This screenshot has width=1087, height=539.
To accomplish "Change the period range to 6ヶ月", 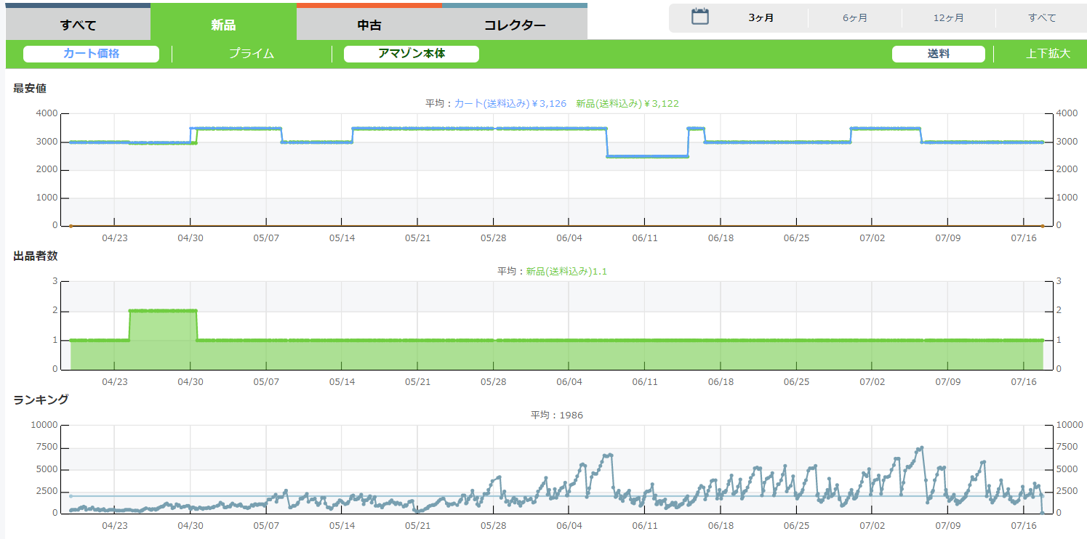I will click(x=855, y=18).
